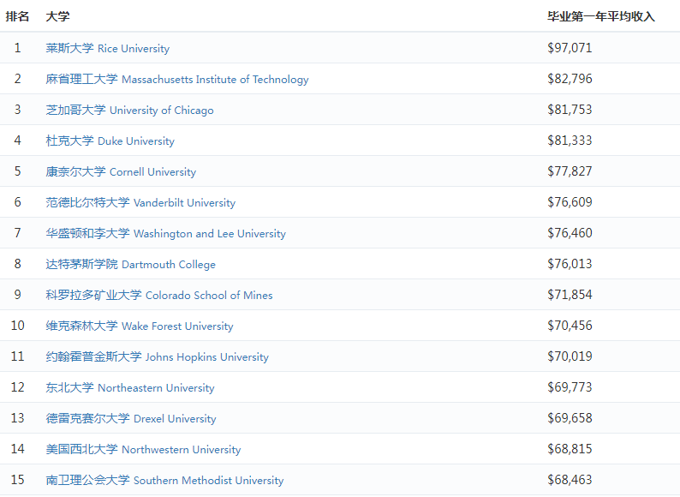
Task: Select the Northeastern University link
Action: (130, 388)
